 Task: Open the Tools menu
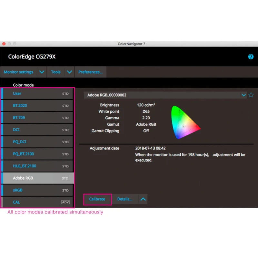pos(55,72)
